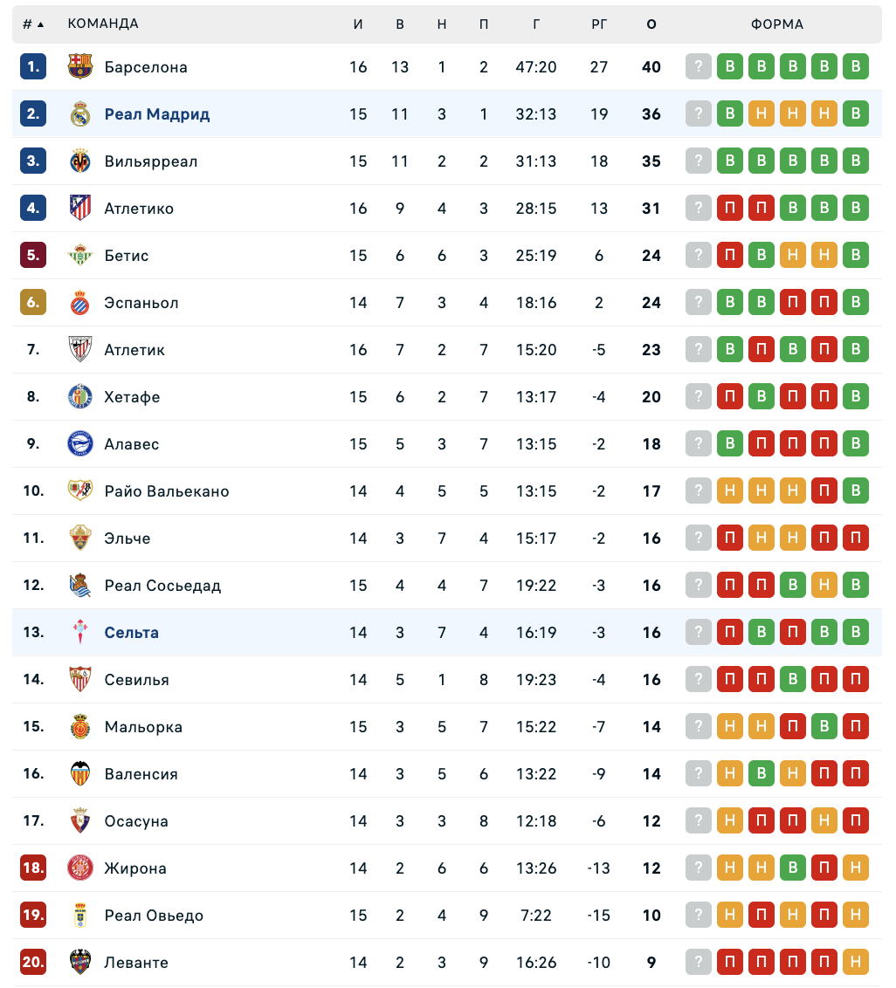The height and width of the screenshot is (988, 896).
Task: Open the Реал Мадрид team link
Action: (157, 114)
